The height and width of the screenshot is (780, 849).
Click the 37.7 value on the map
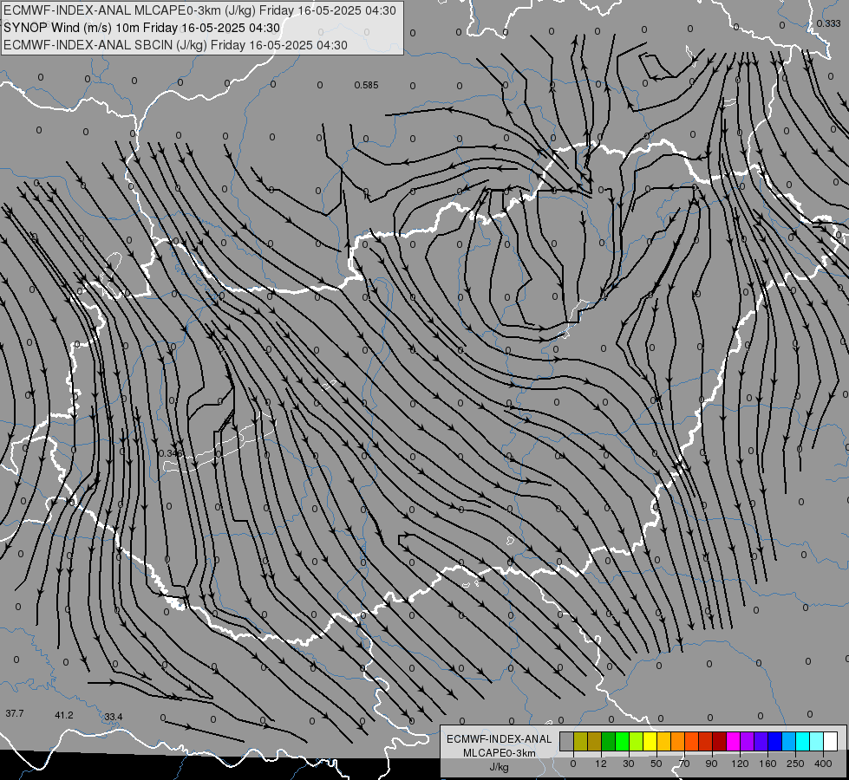[x=15, y=713]
